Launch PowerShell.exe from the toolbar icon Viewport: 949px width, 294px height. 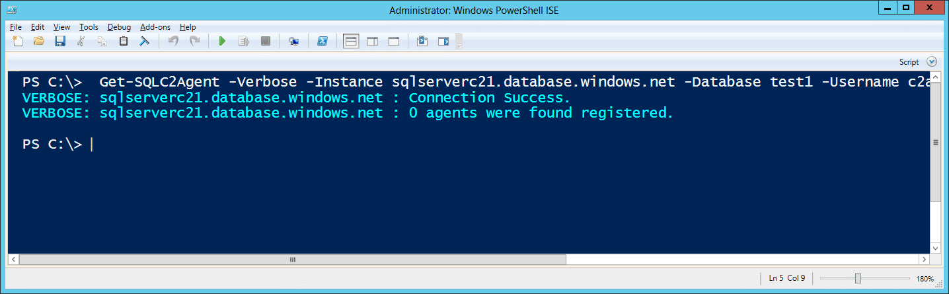pyautogui.click(x=323, y=42)
